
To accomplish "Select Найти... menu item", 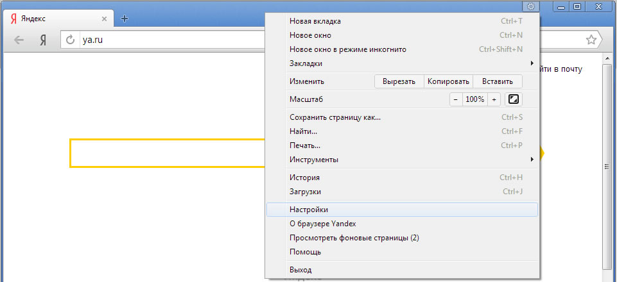I will click(x=402, y=131).
